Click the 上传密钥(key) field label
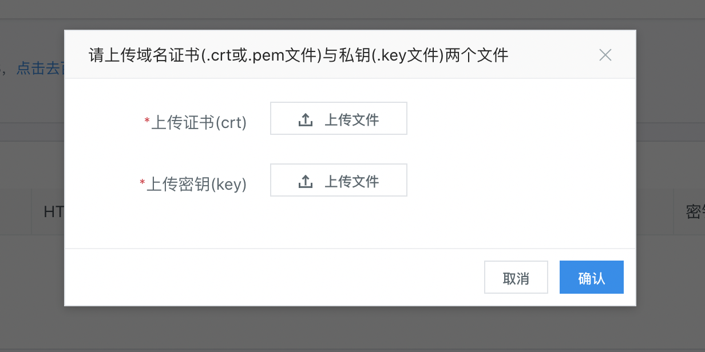Viewport: 705px width, 352px height. (x=196, y=184)
